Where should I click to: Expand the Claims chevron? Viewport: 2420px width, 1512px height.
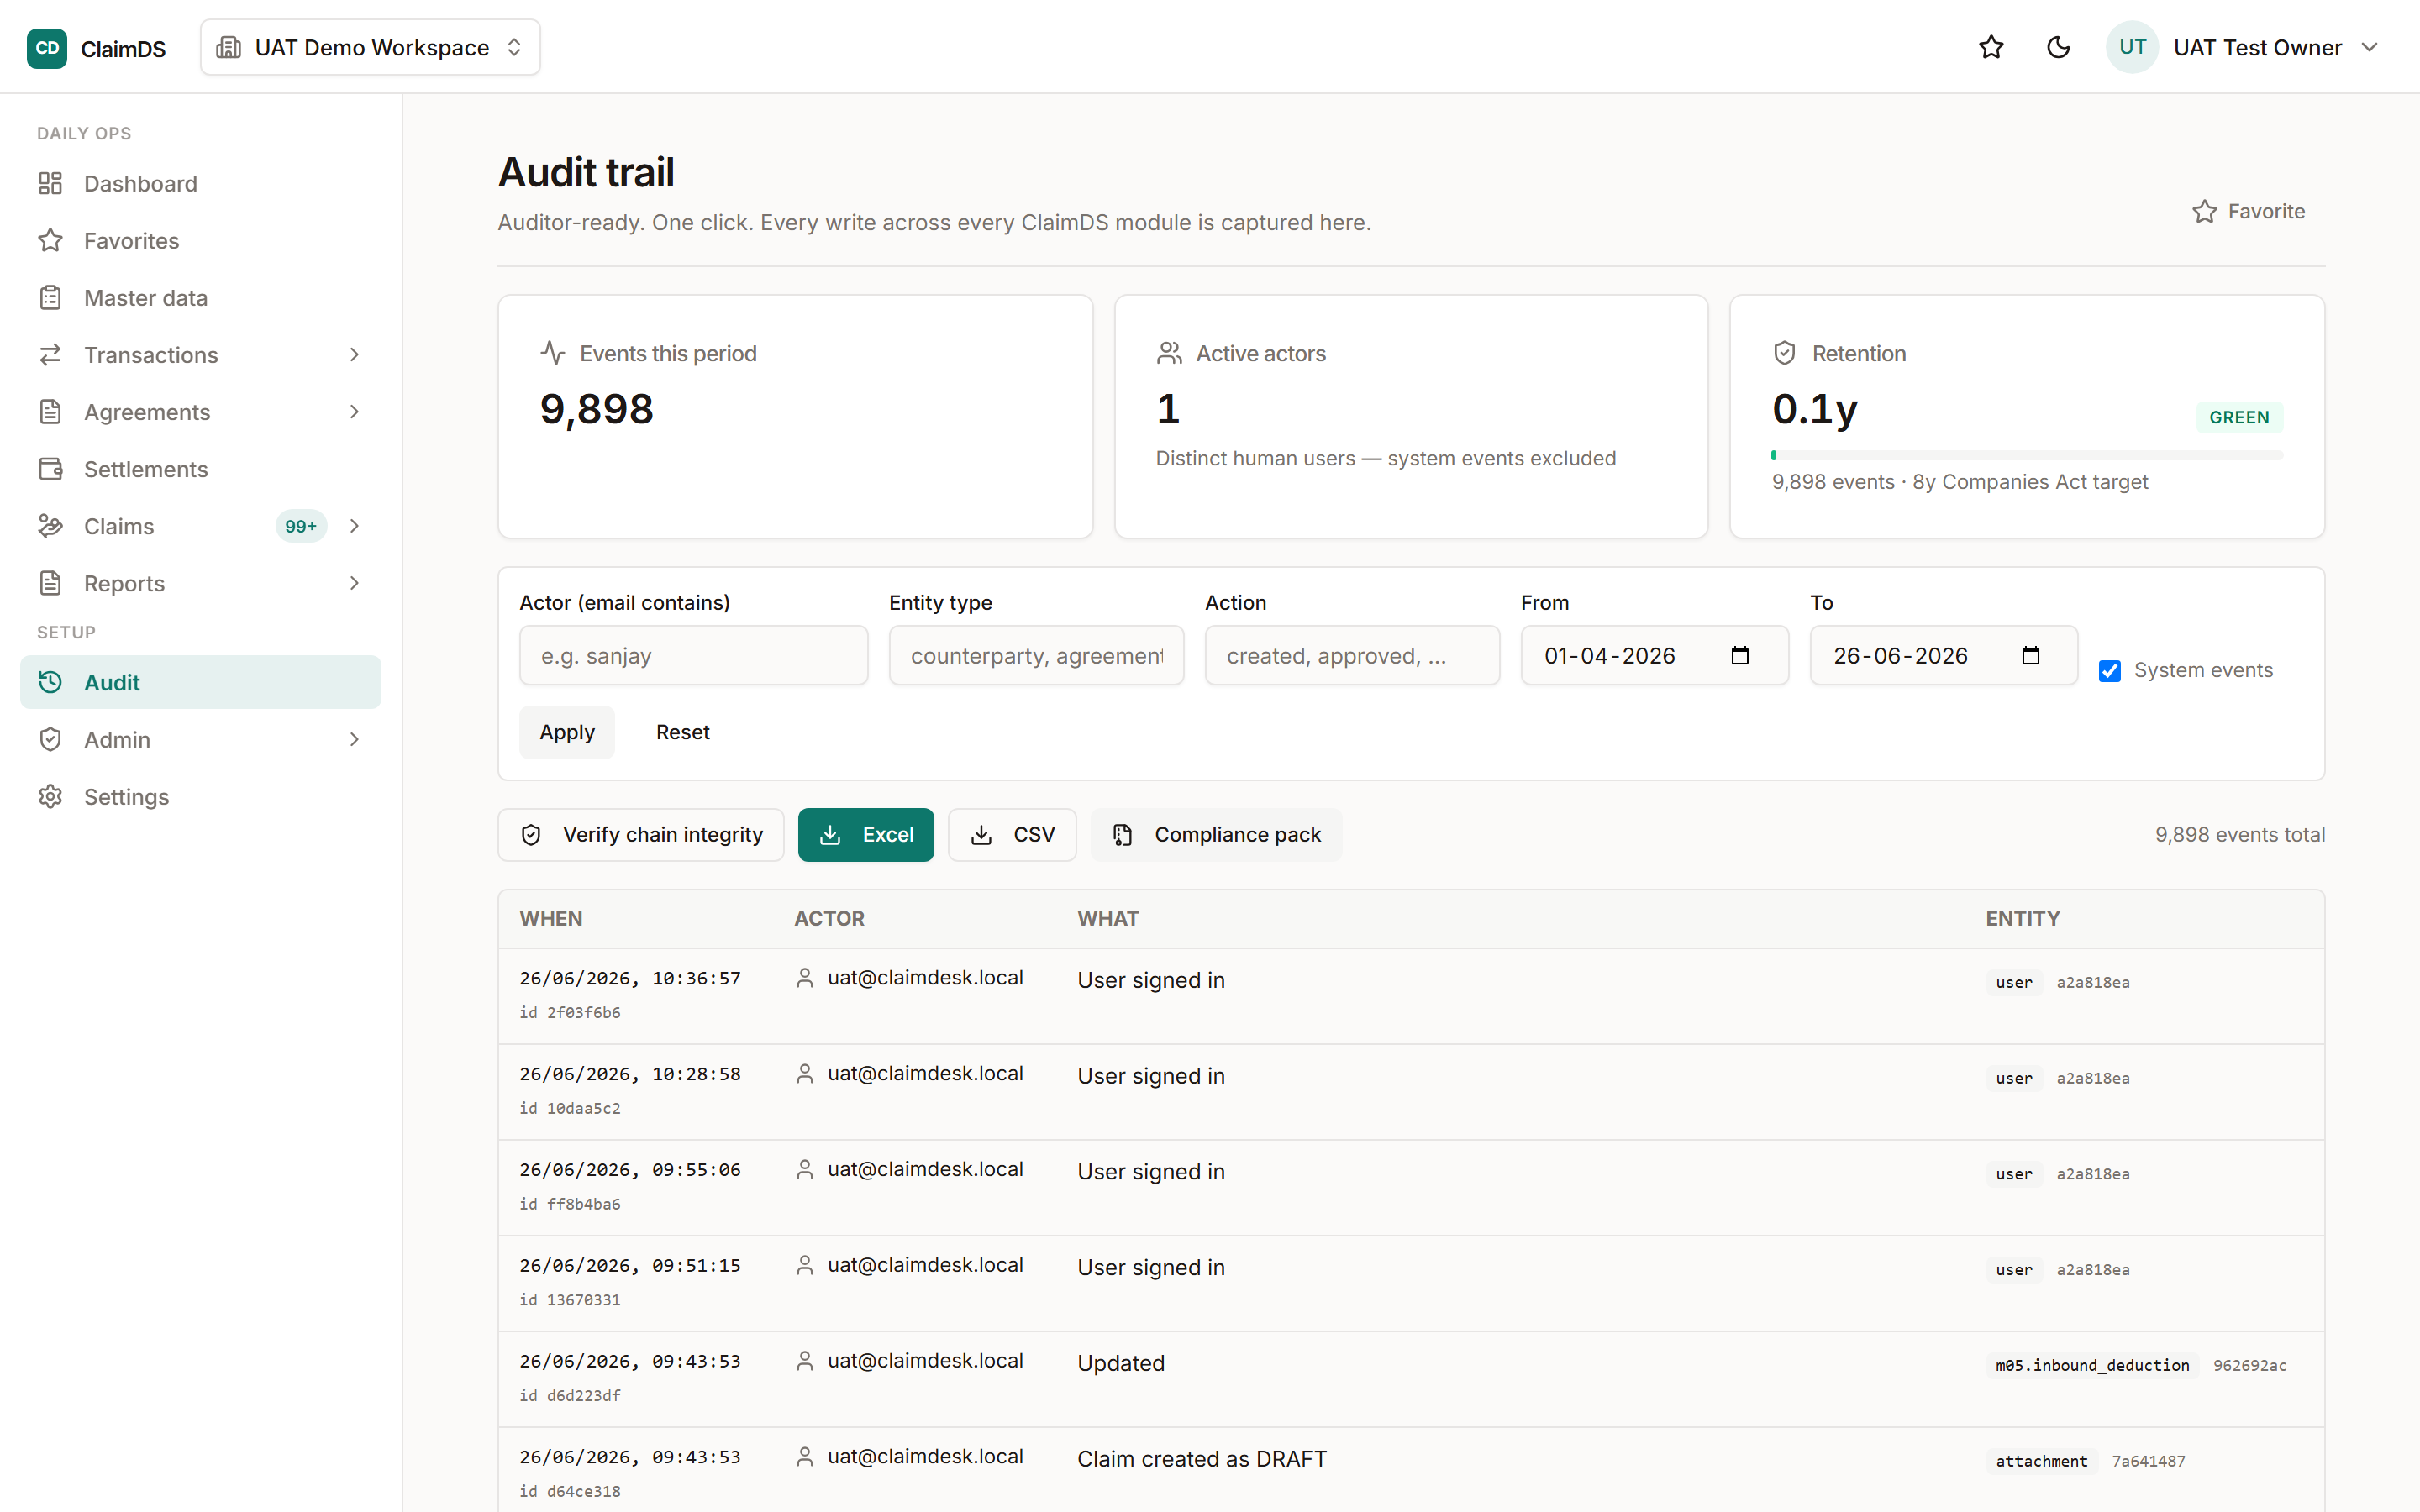(x=354, y=525)
